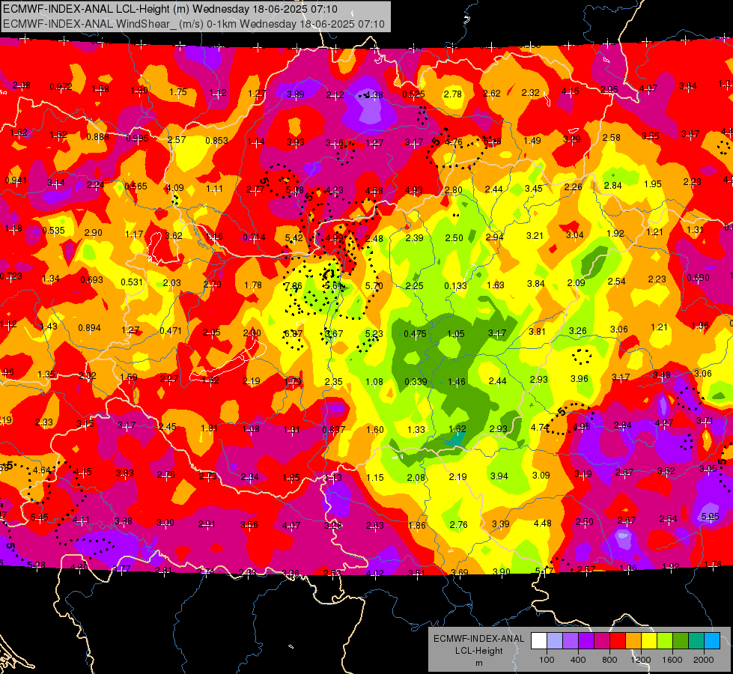
Task: Click the wind shear value 0.535
Action: coord(53,230)
